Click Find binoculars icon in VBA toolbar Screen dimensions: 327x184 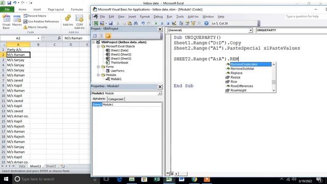136,24
